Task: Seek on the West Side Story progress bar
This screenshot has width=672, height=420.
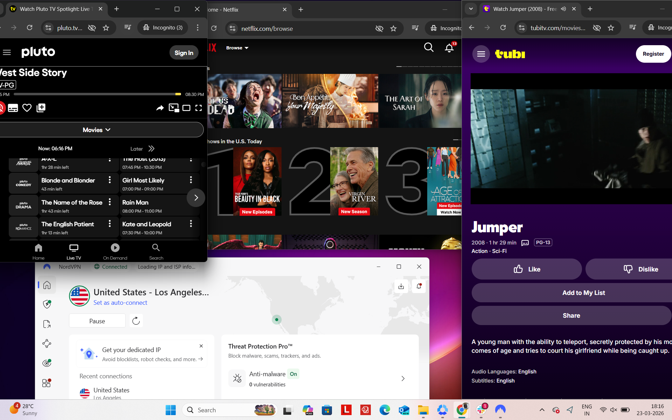Action: point(97,94)
